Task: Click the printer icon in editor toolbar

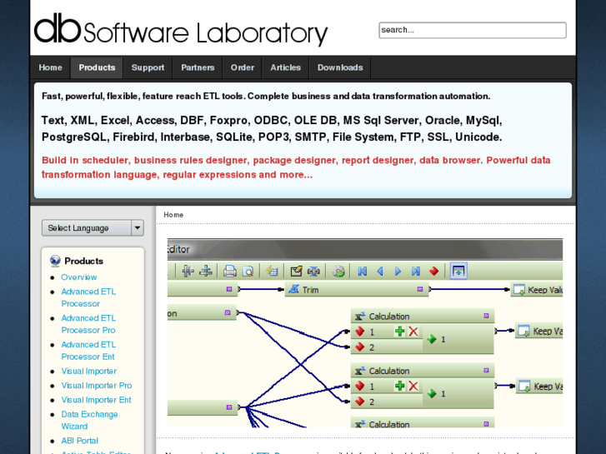Action: pyautogui.click(x=229, y=271)
